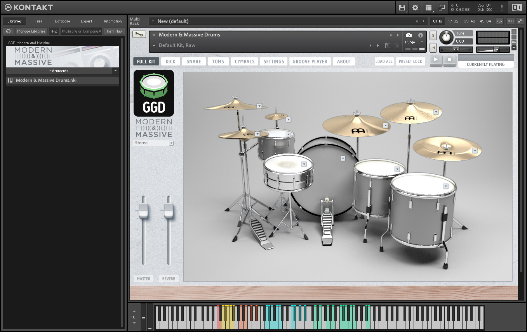Open the save files menu icon

402,7
